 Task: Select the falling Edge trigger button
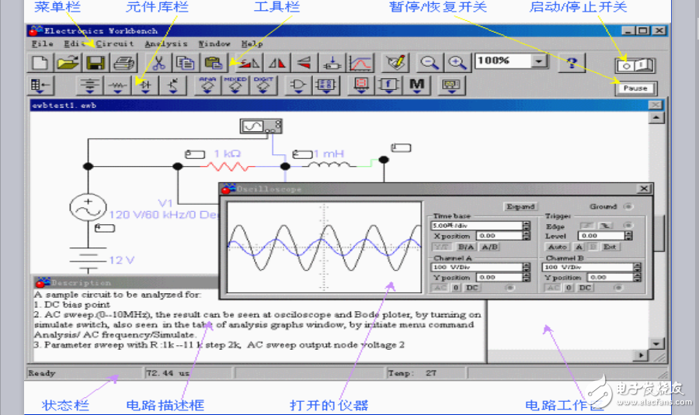click(x=606, y=226)
